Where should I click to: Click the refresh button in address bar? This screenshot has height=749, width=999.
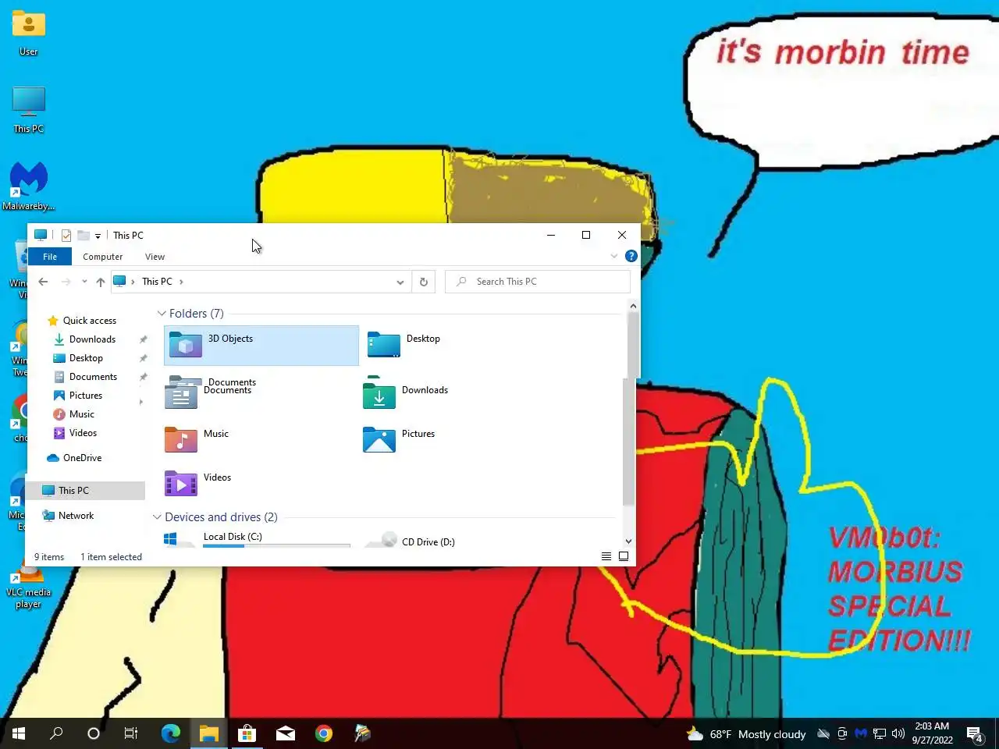pyautogui.click(x=424, y=282)
